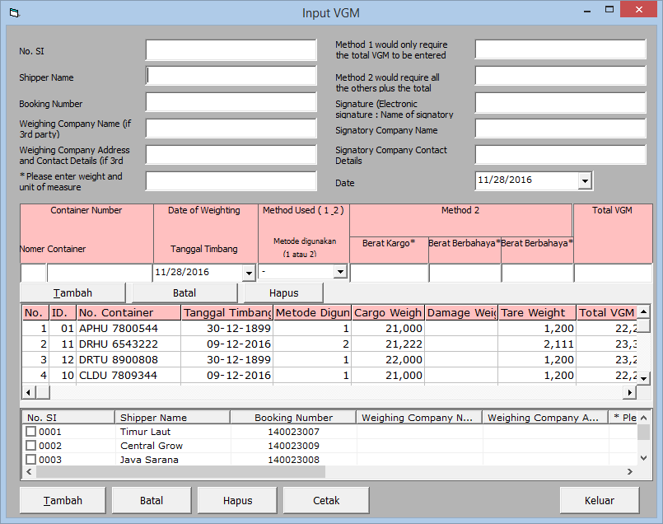The height and width of the screenshot is (524, 663).
Task: Click the Batal button above the container grid
Action: [183, 292]
